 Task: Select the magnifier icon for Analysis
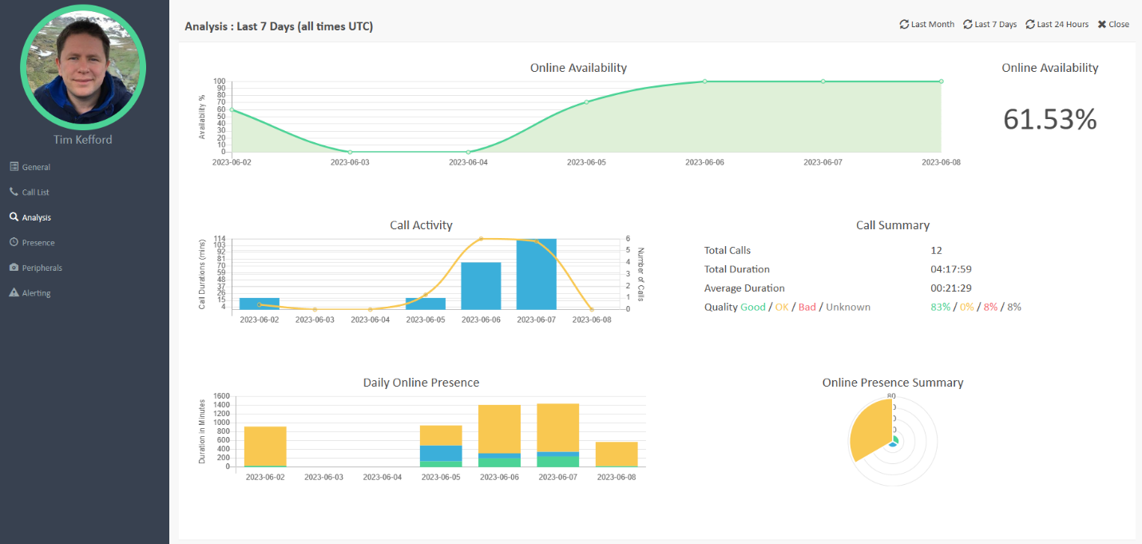point(14,217)
